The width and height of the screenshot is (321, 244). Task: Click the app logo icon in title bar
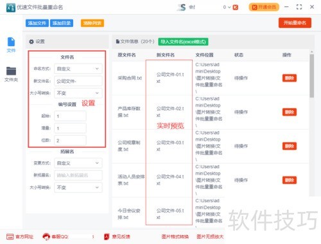(11, 8)
